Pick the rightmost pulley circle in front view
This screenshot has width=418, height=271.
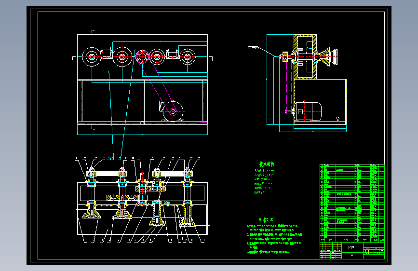188,56
